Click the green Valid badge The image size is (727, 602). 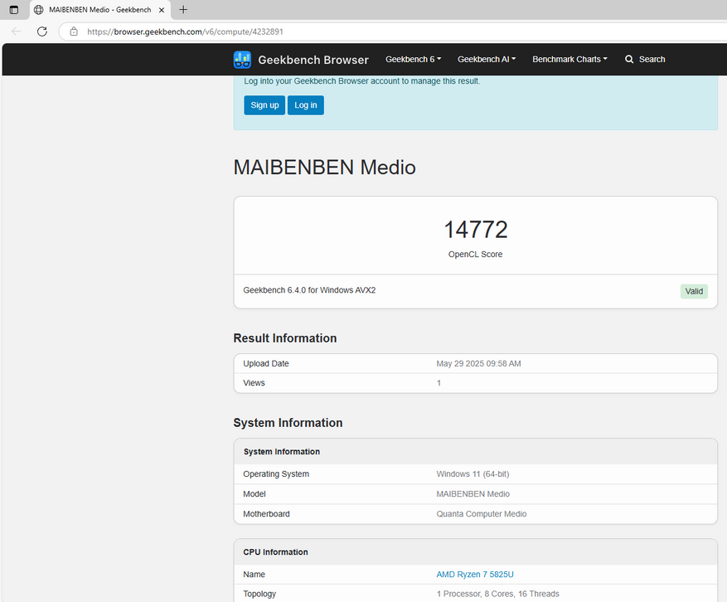coord(694,291)
